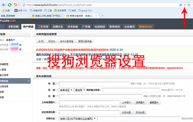The width and height of the screenshot is (193, 122).
Task: Open 求职招聘 navigation menu item
Action: pos(13,27)
